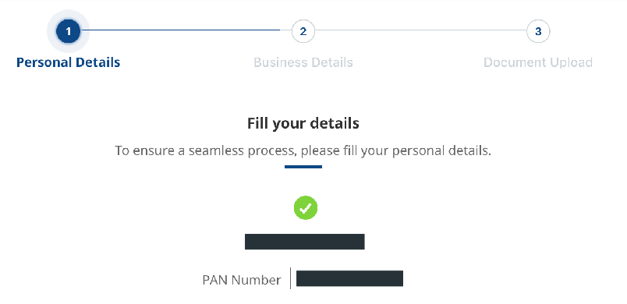Click the redacted PAN number value
This screenshot has width=627, height=304.
click(349, 278)
